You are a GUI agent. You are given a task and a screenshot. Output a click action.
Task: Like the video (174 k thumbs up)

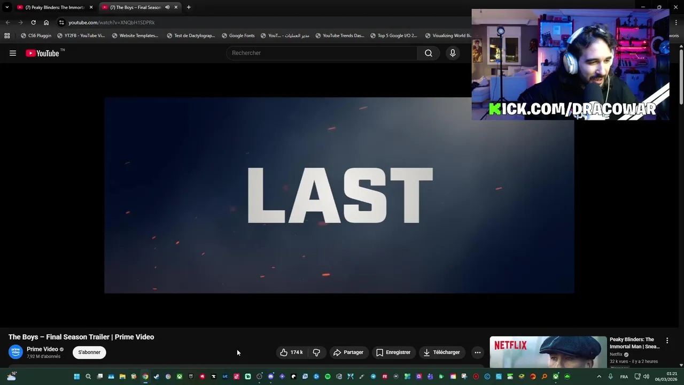tap(291, 352)
